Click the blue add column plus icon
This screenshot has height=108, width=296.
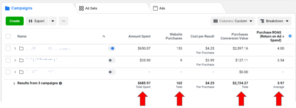(x=290, y=36)
